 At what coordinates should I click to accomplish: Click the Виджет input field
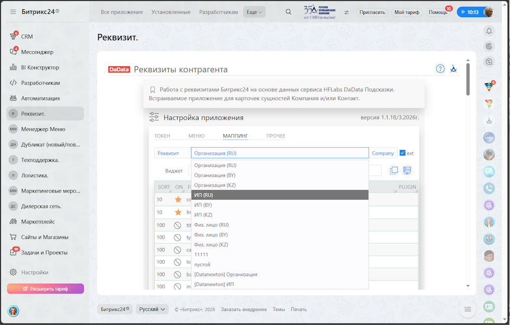285,170
